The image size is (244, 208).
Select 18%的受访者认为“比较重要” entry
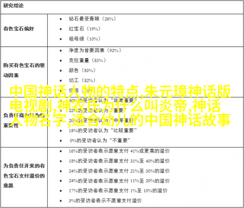[x=103, y=131]
